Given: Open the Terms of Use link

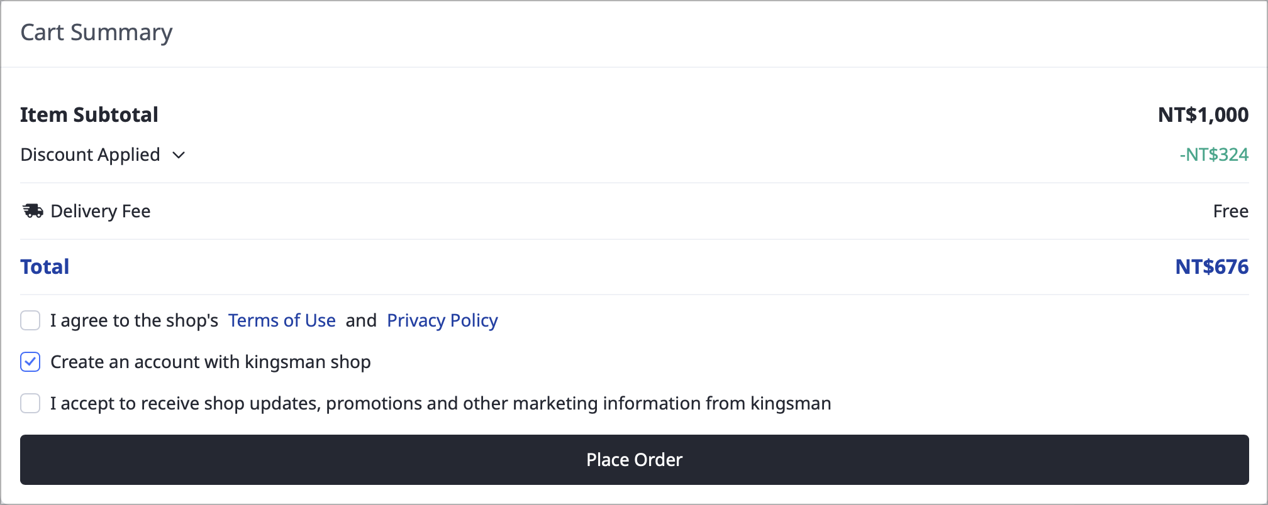Looking at the screenshot, I should point(282,320).
